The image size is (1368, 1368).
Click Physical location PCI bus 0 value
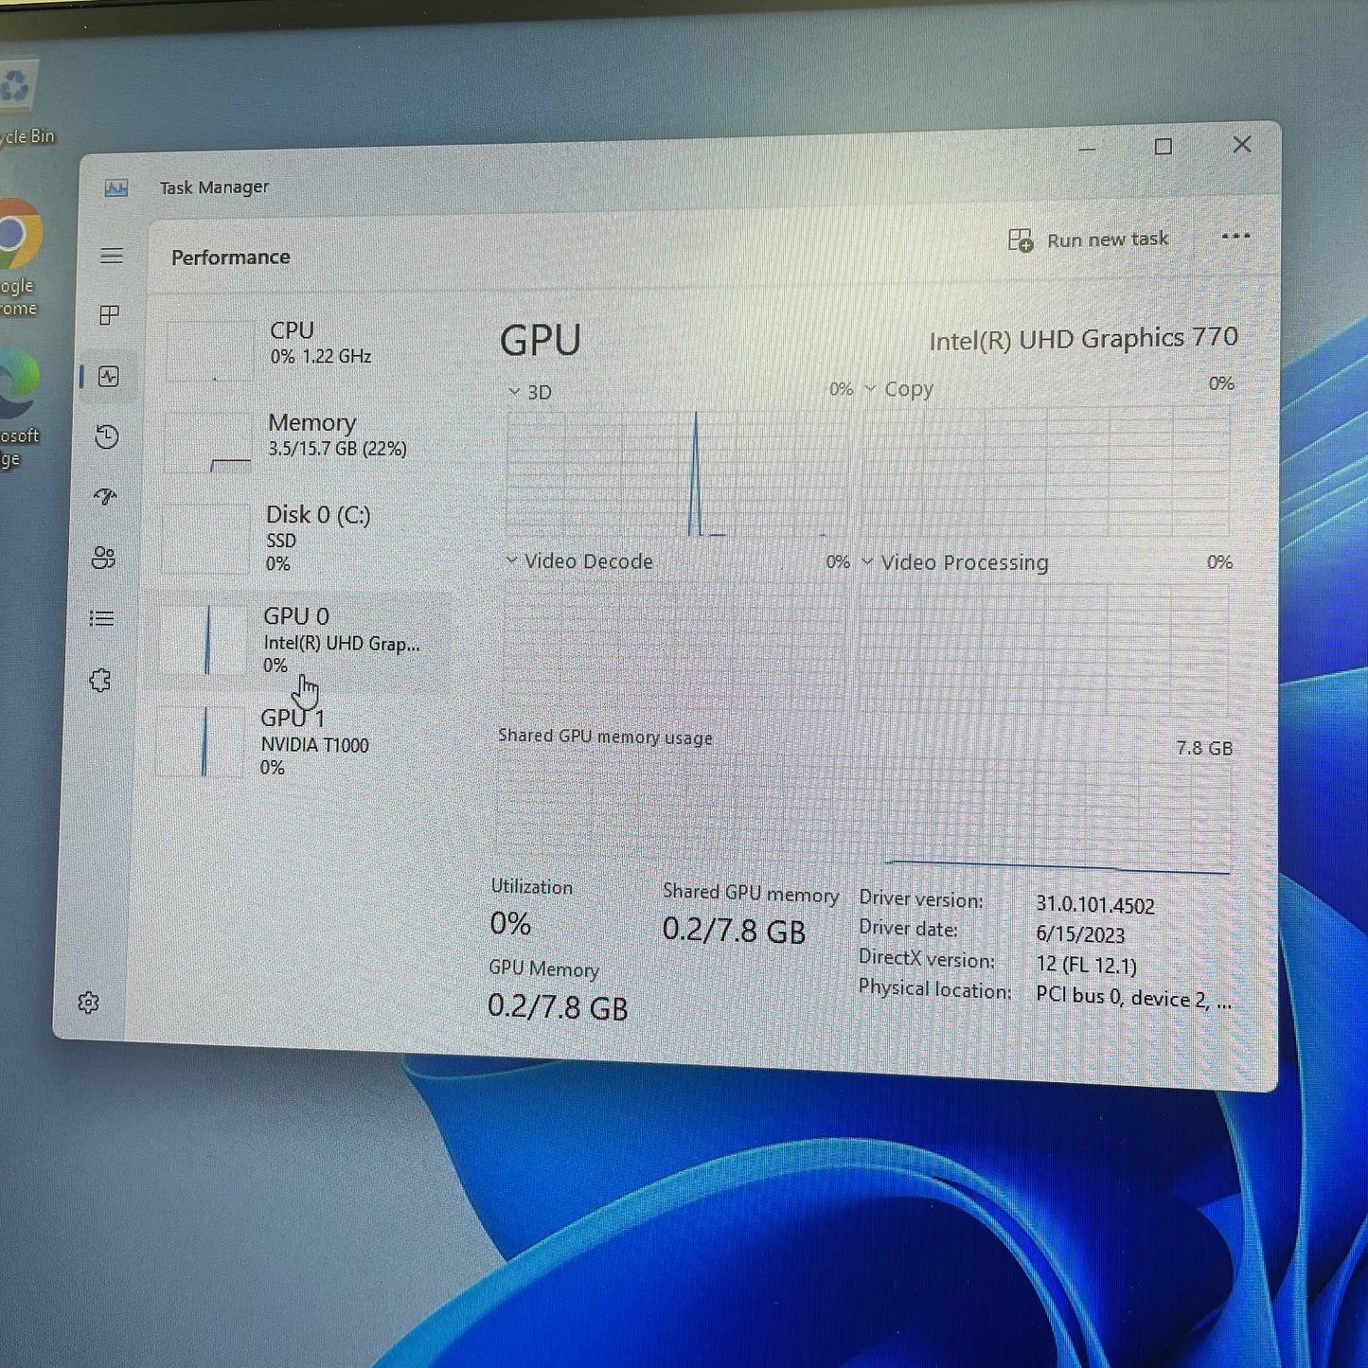pos(1134,998)
